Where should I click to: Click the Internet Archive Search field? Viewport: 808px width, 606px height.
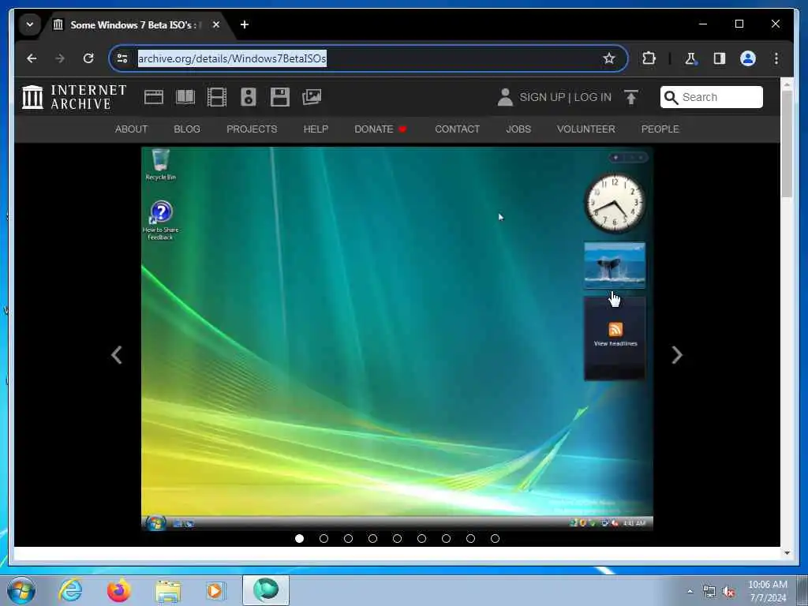click(711, 97)
